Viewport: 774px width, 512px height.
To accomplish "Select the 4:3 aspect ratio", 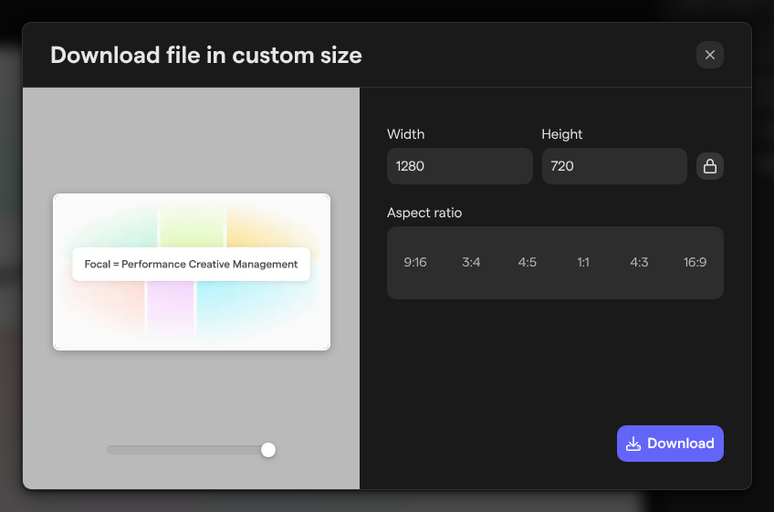I will tap(639, 262).
